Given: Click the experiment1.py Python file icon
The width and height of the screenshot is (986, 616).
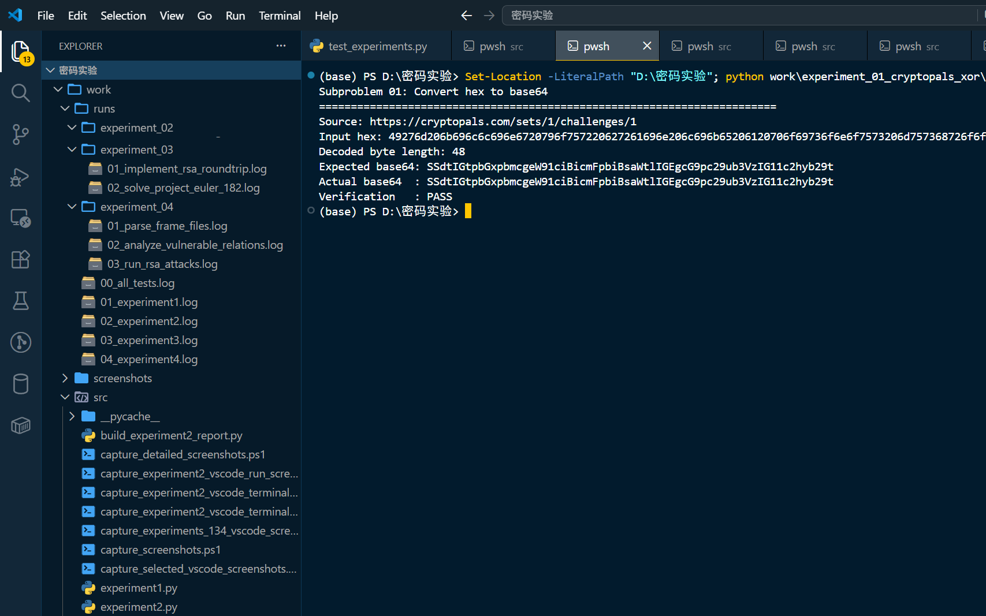Looking at the screenshot, I should [x=88, y=588].
